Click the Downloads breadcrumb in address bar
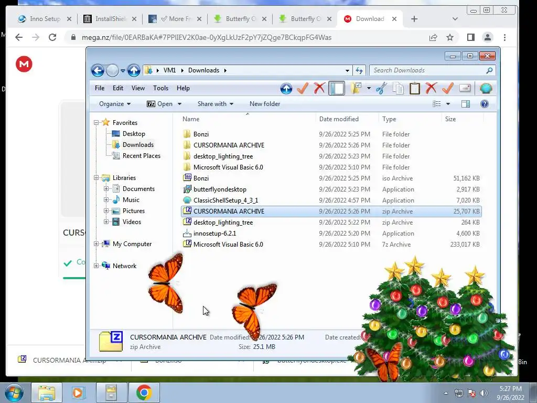537x403 pixels. point(203,70)
